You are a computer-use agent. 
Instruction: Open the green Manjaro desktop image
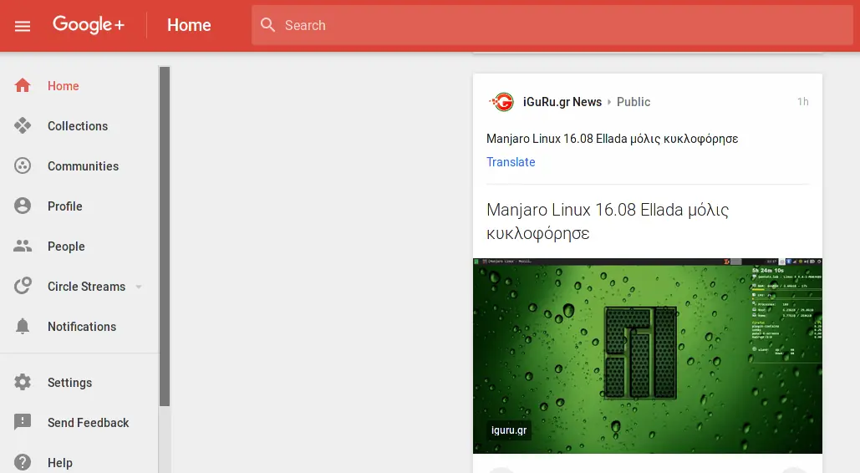[x=647, y=355]
